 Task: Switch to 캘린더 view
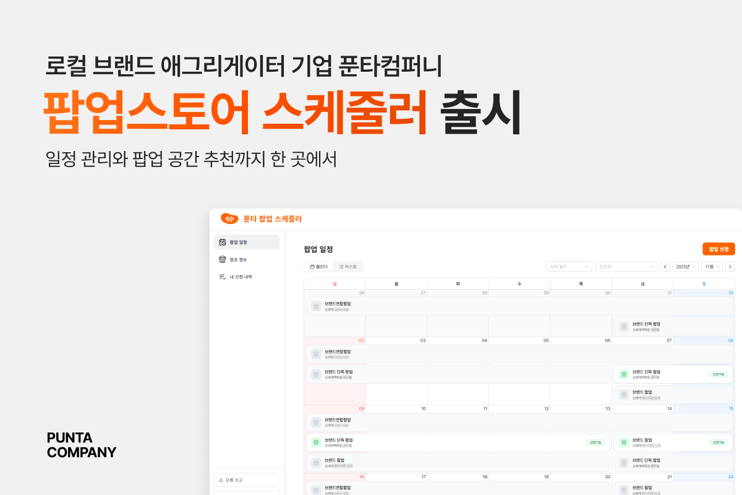[x=319, y=267]
